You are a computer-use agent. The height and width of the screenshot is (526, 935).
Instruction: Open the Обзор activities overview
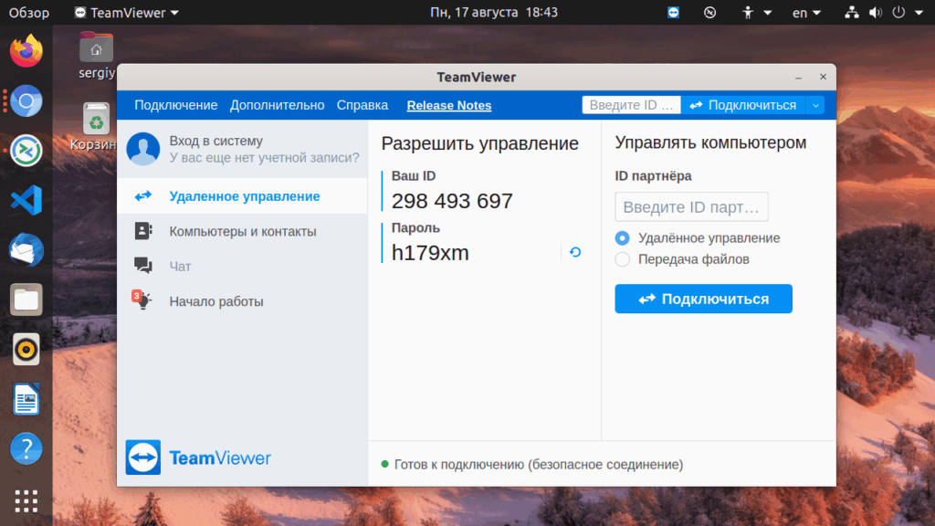click(29, 13)
